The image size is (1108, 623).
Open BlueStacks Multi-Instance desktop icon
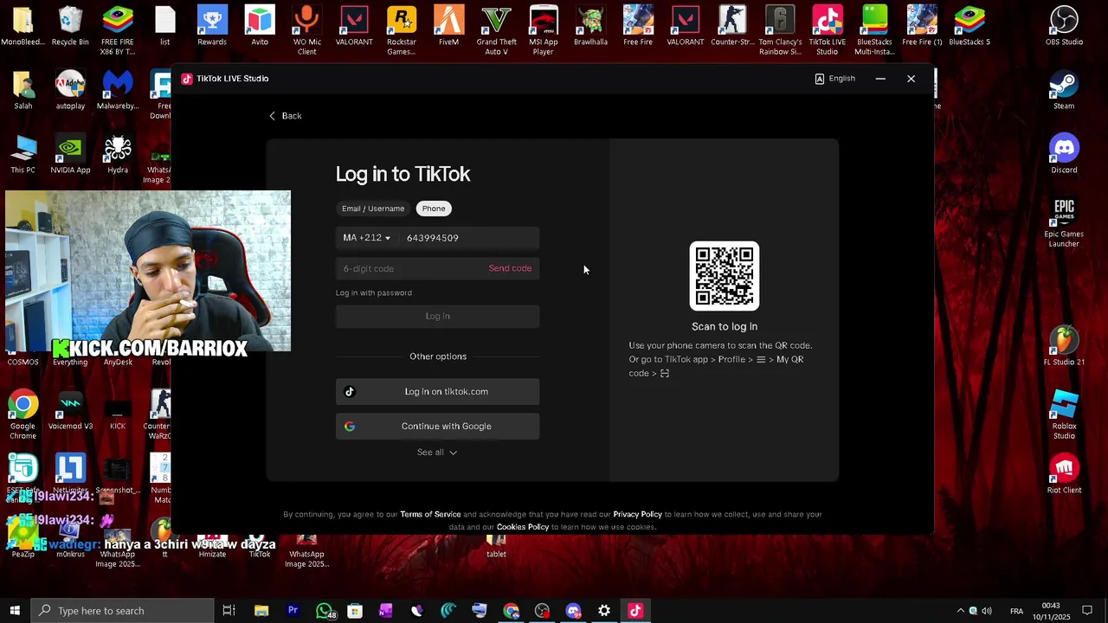point(874,30)
